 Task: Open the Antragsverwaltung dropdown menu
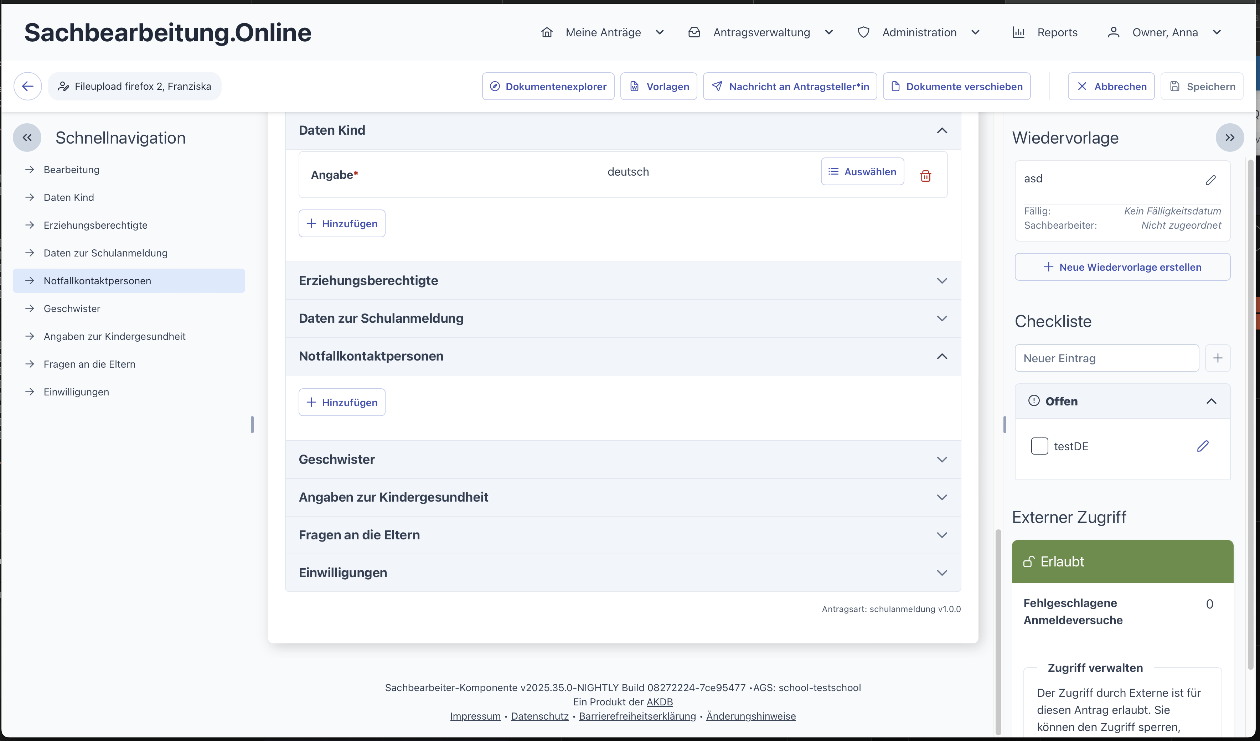point(761,32)
